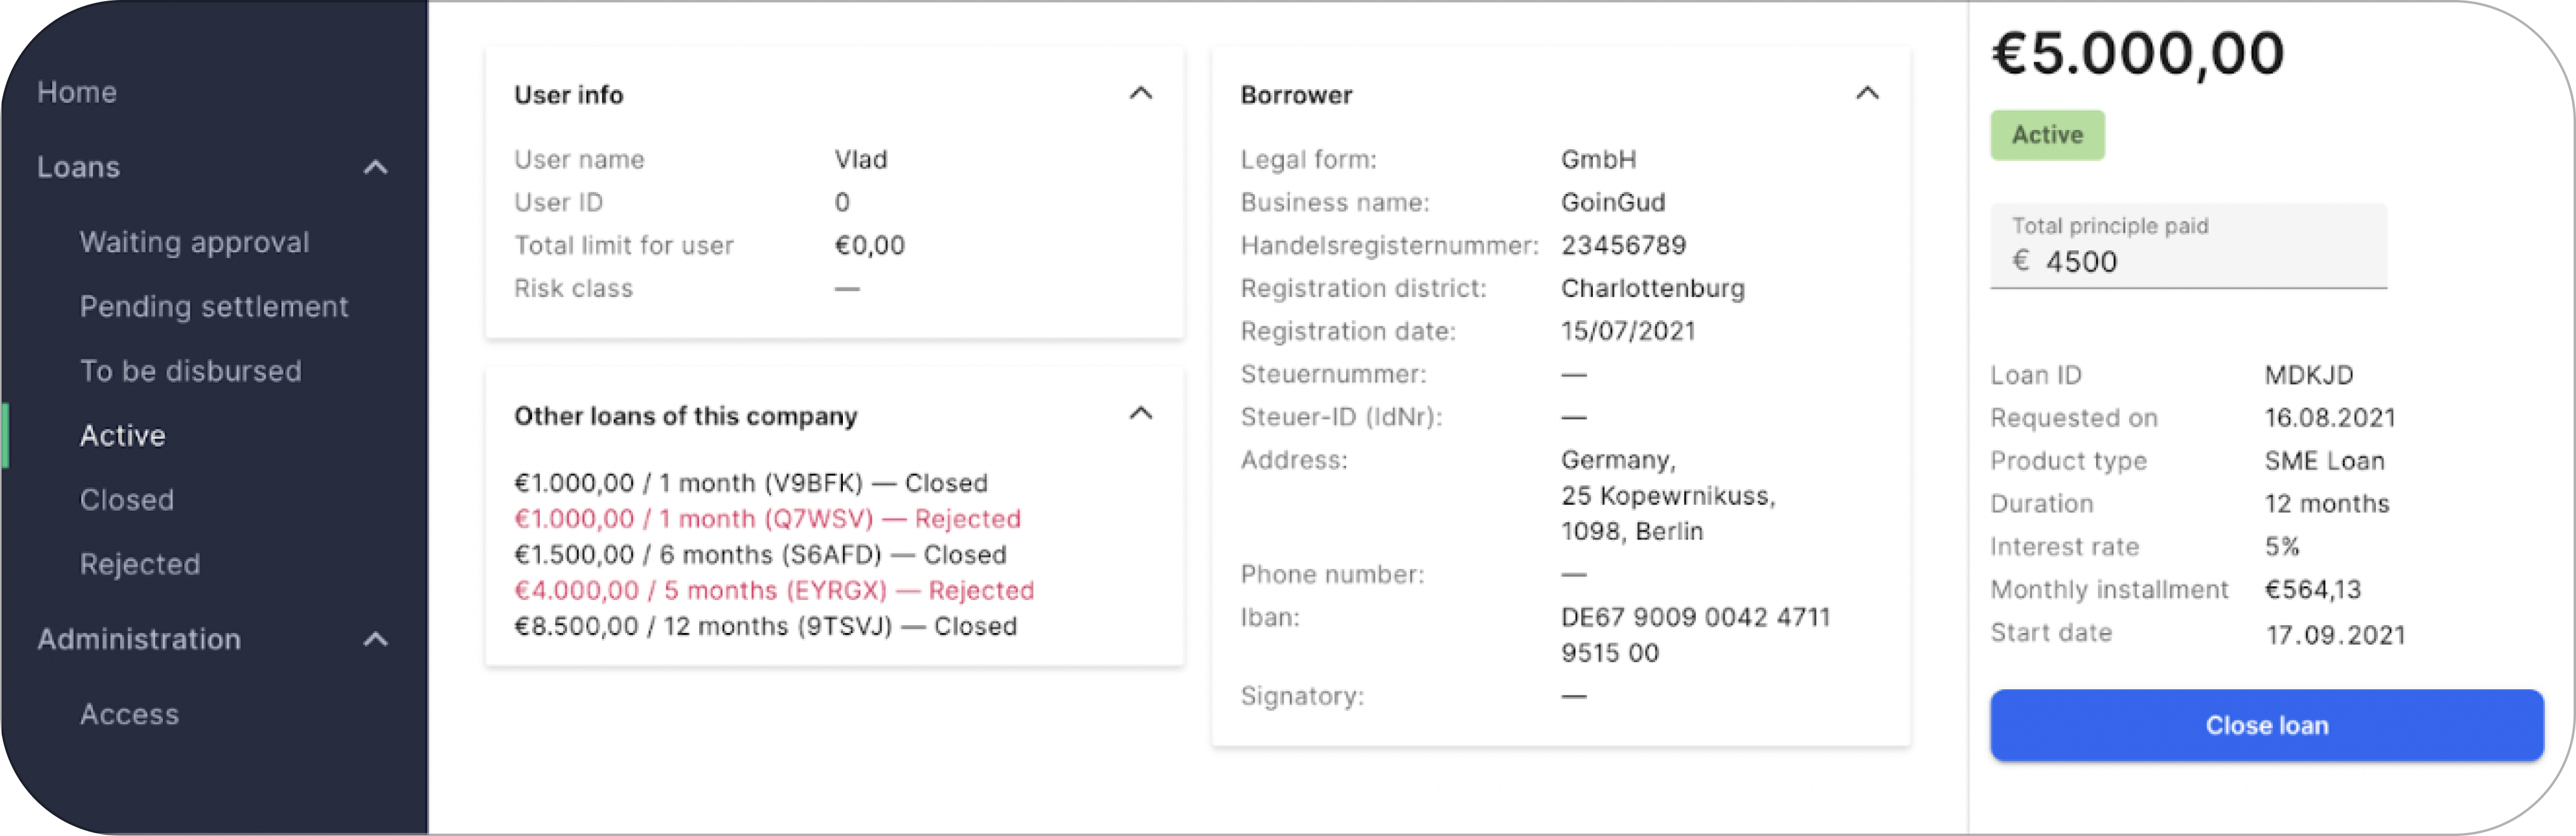Collapse the Other loans of this company card
Screen dimensions: 2576x836
[x=1140, y=414]
